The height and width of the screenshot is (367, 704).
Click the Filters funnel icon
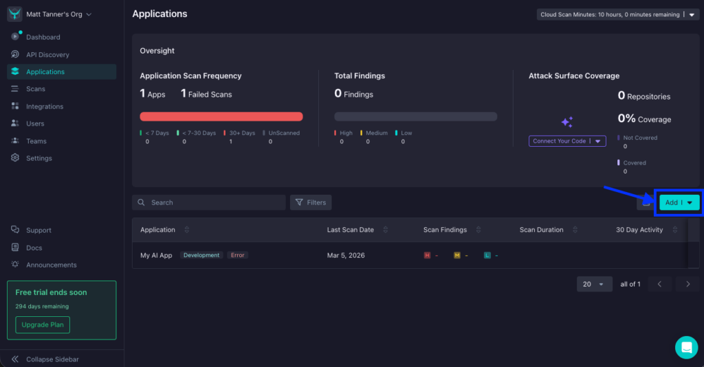click(x=299, y=202)
